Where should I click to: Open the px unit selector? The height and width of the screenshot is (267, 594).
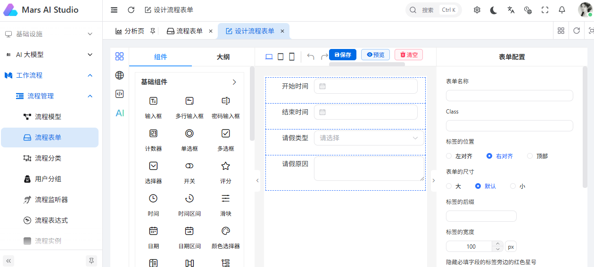click(511, 246)
